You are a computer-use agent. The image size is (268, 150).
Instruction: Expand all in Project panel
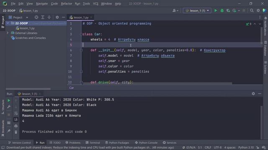pyautogui.click(x=43, y=17)
